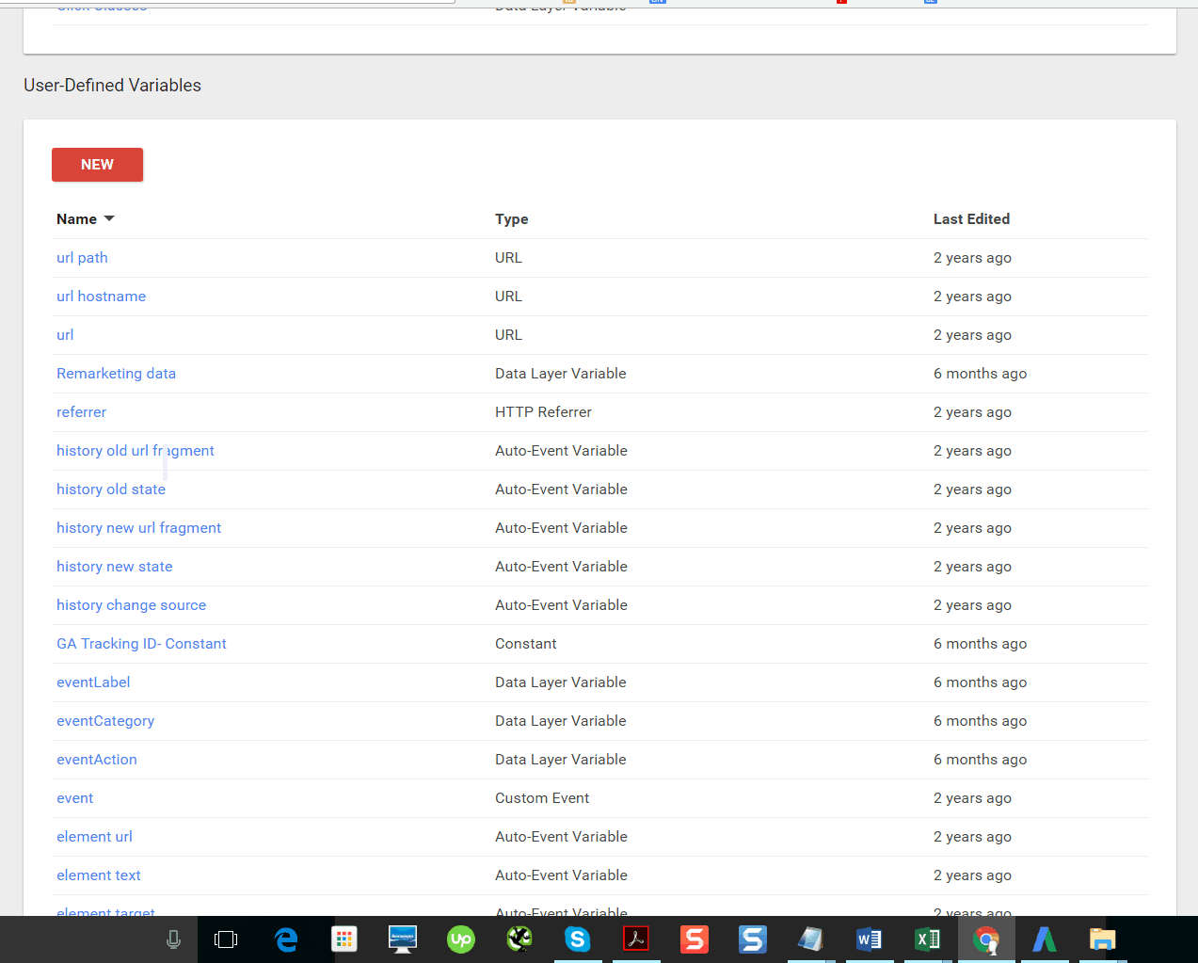Switch to Adobe Acrobat Reader in taskbar
Image resolution: width=1198 pixels, height=963 pixels.
tap(636, 939)
